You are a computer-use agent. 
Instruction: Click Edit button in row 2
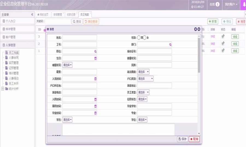(x=235, y=44)
